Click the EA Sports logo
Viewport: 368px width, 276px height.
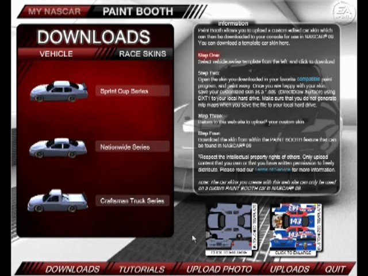[344, 13]
